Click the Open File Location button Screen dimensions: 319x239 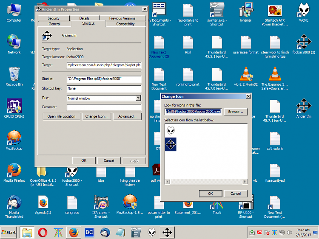coord(61,116)
